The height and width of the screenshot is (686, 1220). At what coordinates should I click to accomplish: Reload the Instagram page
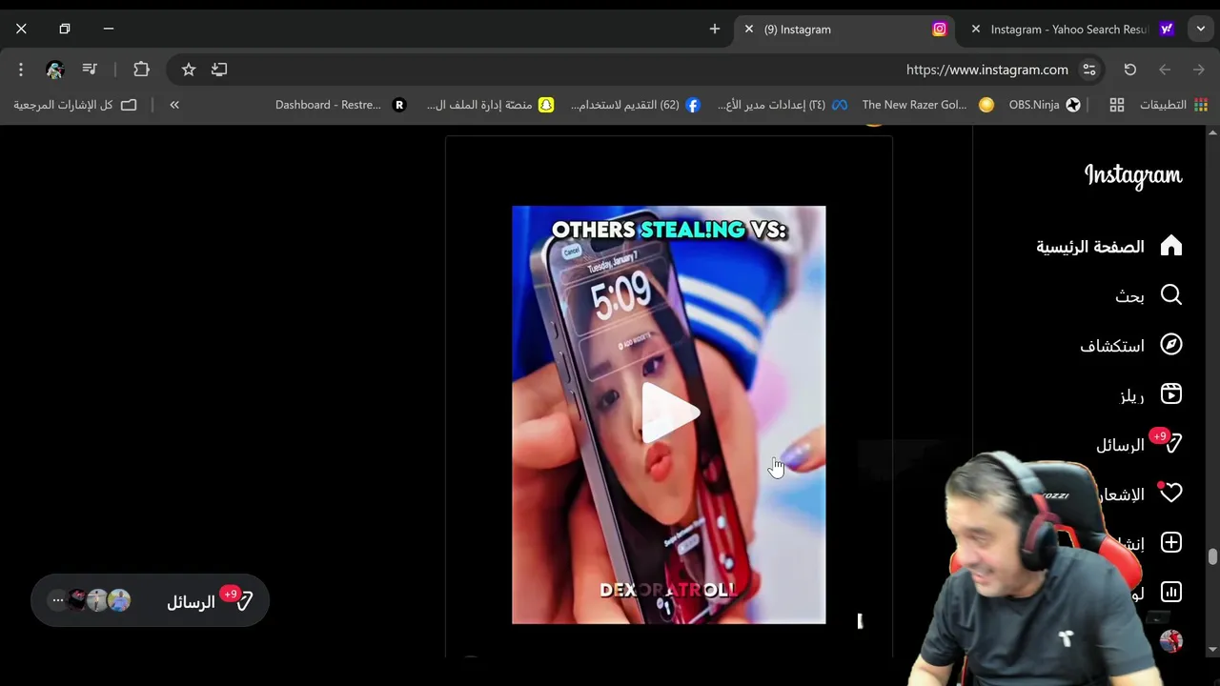pos(1129,70)
